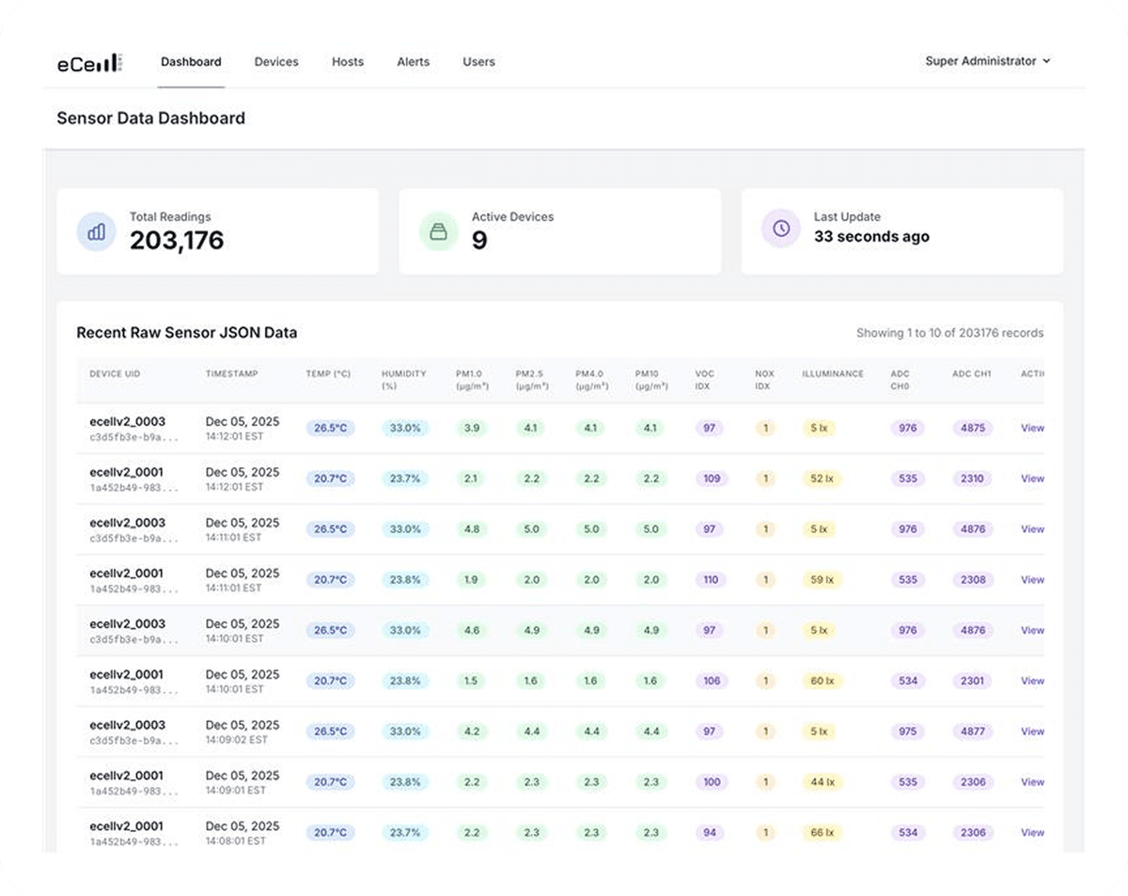1128x896 pixels.
Task: Click the Total Readings bar chart icon
Action: 96,231
